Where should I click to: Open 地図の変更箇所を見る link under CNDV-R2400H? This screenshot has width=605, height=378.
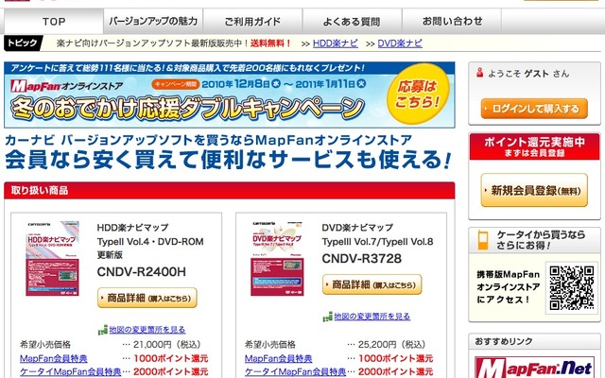(147, 330)
